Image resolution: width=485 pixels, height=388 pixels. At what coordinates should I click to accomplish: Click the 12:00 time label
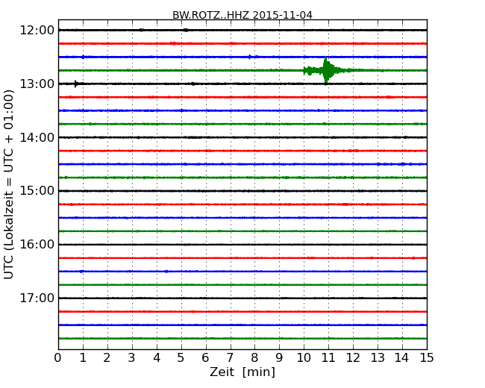point(37,31)
